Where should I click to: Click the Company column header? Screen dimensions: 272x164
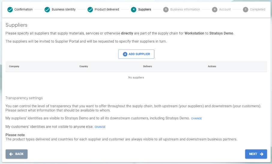14,66
